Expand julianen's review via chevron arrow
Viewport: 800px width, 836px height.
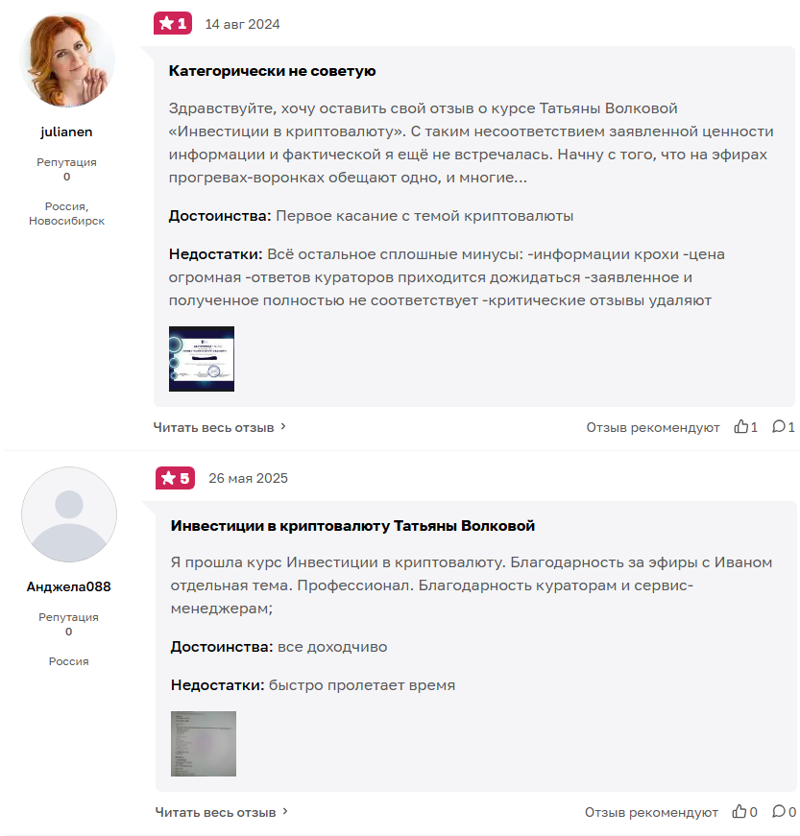[283, 426]
